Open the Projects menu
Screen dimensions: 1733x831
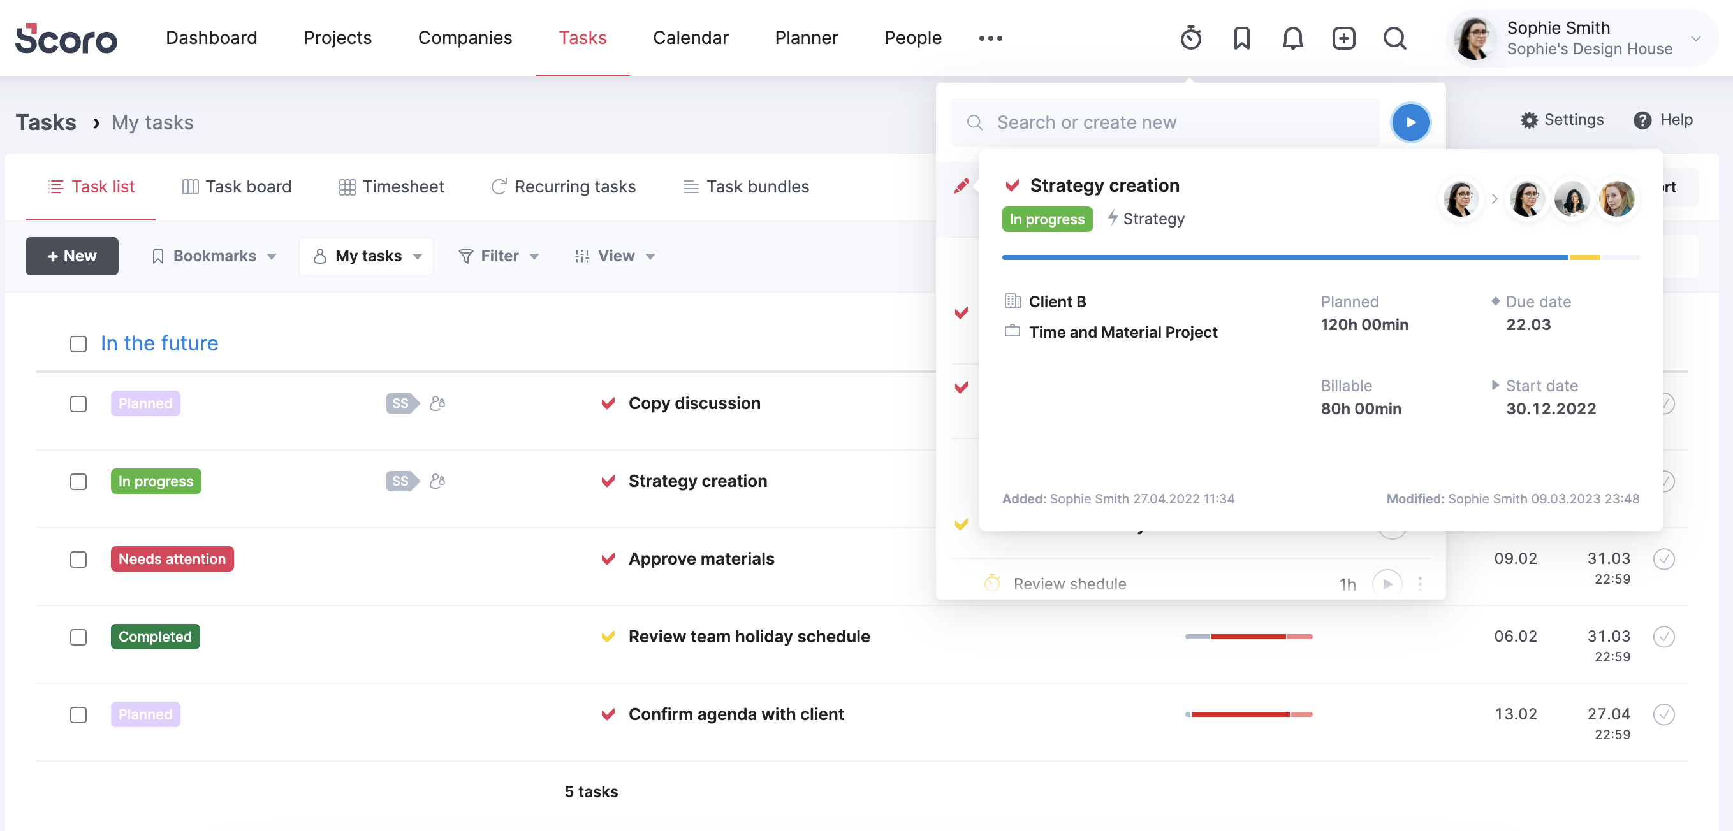tap(338, 38)
